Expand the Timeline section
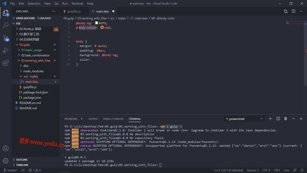The height and width of the screenshot is (173, 307). (36, 165)
